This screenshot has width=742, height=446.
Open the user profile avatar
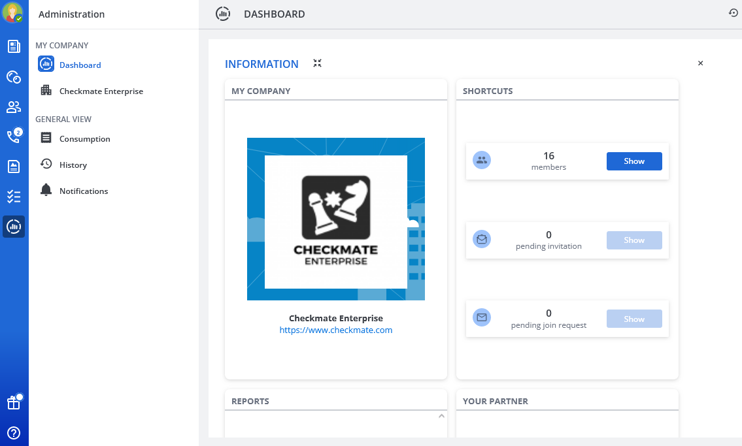(x=13, y=13)
